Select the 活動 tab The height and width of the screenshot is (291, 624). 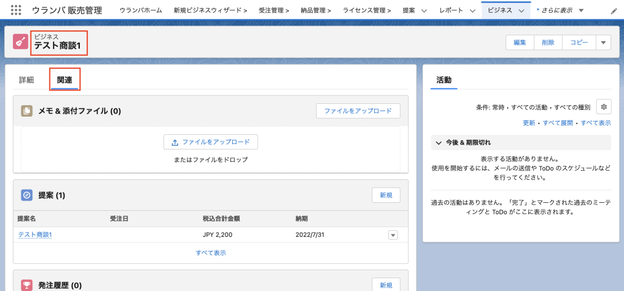click(x=444, y=80)
